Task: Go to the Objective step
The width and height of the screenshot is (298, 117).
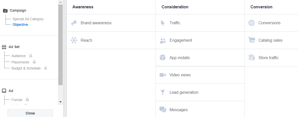Action: [20, 25]
